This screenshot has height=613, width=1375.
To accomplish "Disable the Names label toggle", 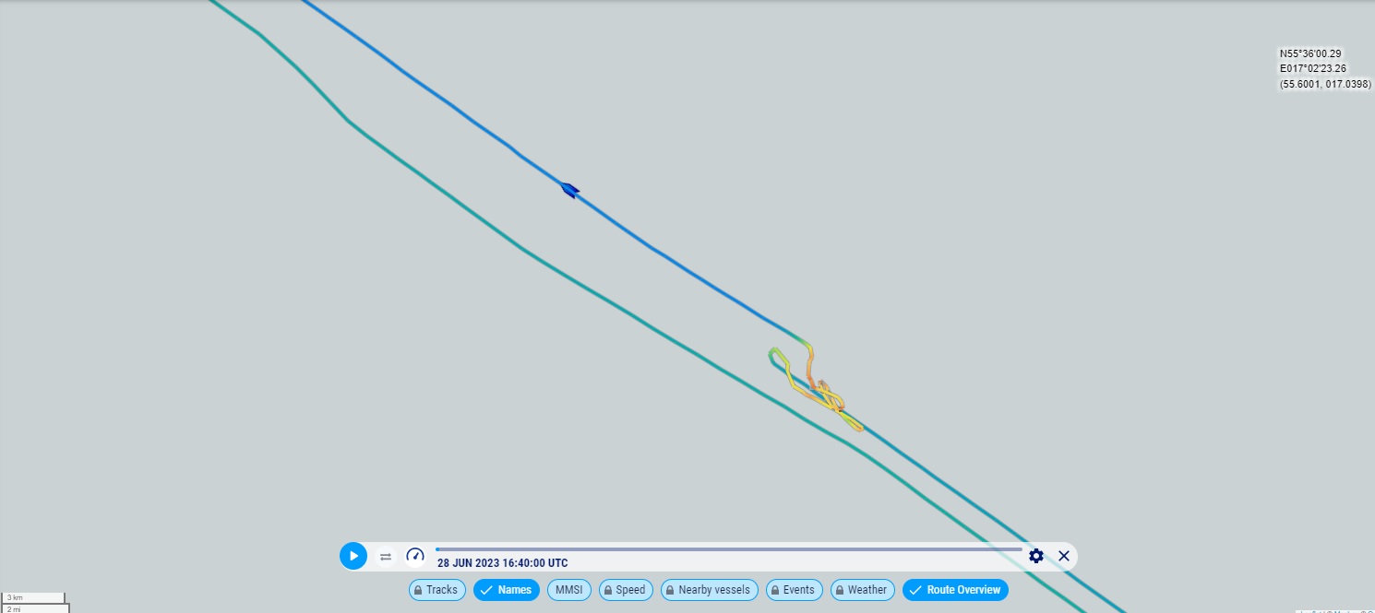I will (x=506, y=590).
